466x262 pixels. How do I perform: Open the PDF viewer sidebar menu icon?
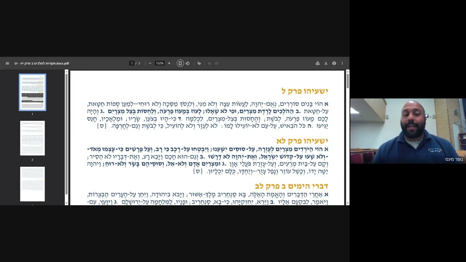pos(7,63)
